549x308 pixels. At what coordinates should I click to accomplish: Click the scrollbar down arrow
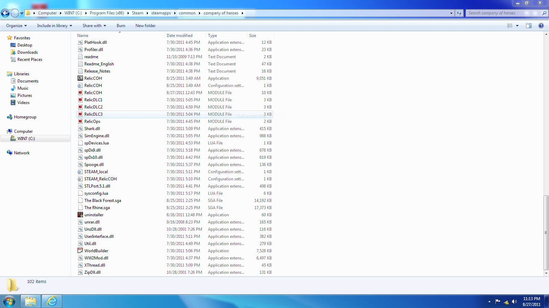[546, 273]
